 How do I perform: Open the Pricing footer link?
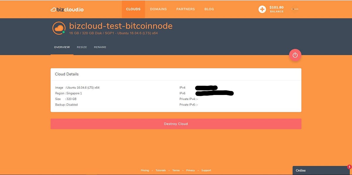[x=145, y=170]
